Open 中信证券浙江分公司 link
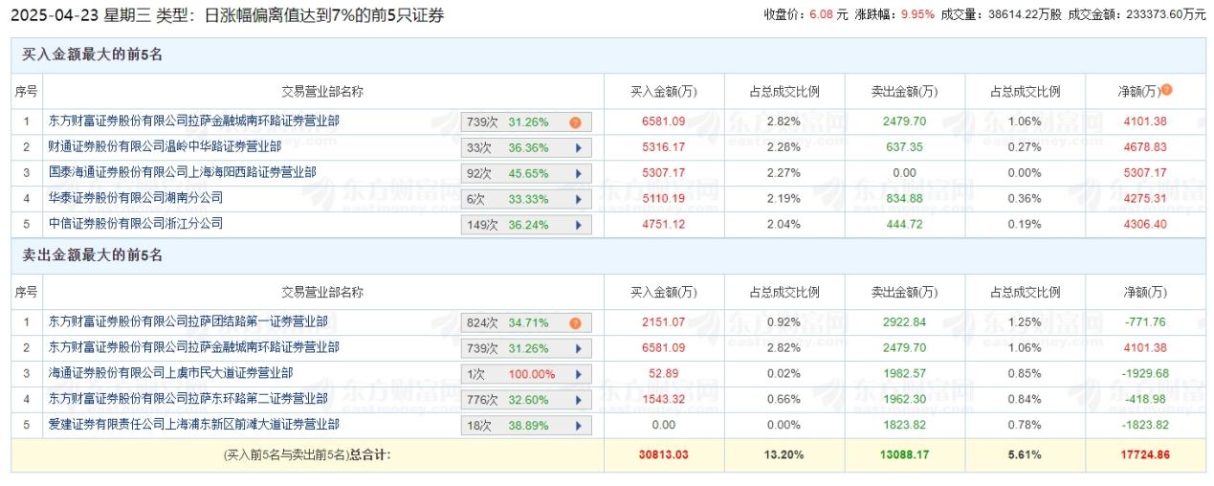The width and height of the screenshot is (1214, 486). tap(135, 224)
